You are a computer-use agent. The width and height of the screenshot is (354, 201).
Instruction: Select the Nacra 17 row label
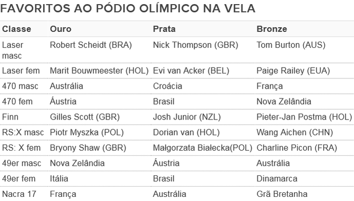click(x=19, y=194)
